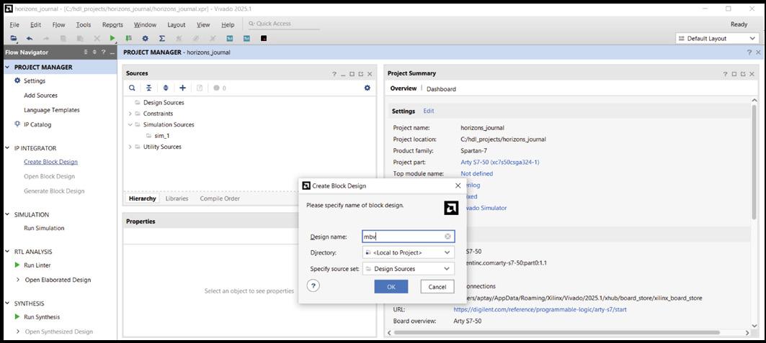Expand Open Elaborated Design
Image resolution: width=766 pixels, height=343 pixels.
tap(18, 280)
